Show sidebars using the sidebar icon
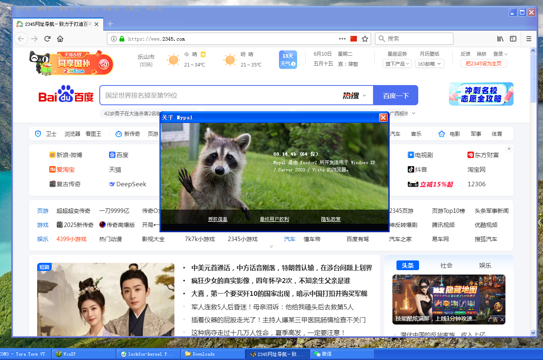 point(513,39)
